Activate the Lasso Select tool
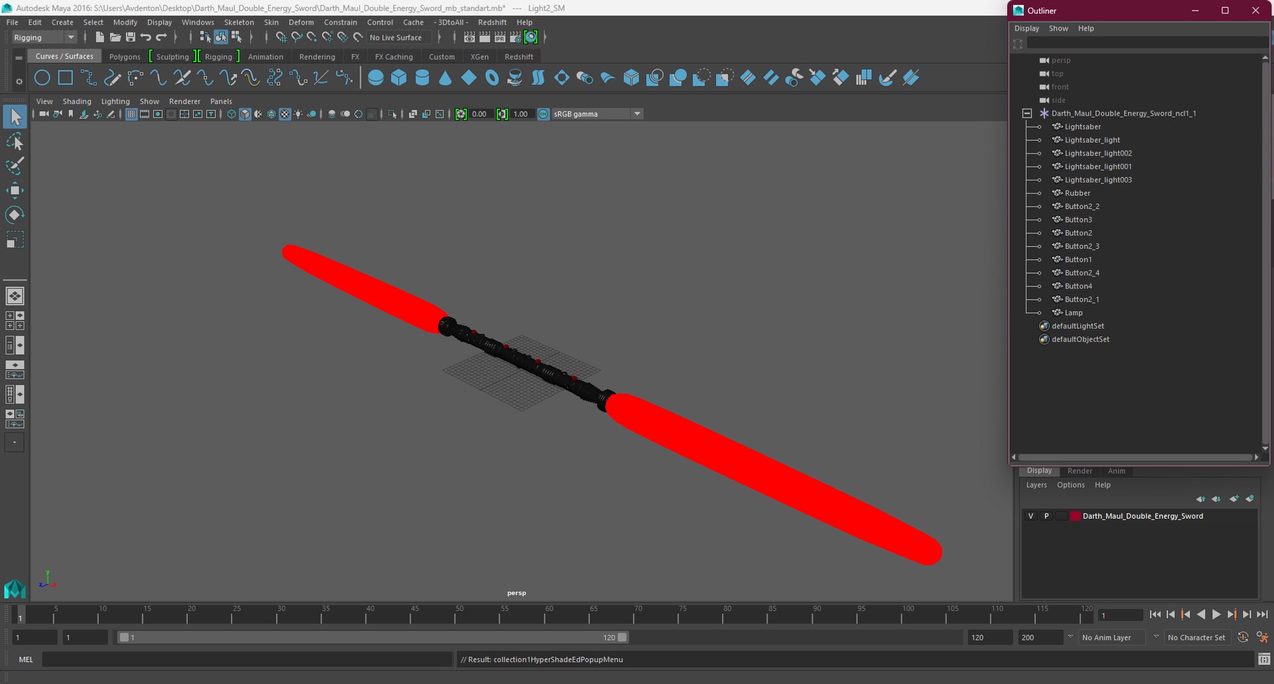The width and height of the screenshot is (1274, 684). (x=15, y=141)
